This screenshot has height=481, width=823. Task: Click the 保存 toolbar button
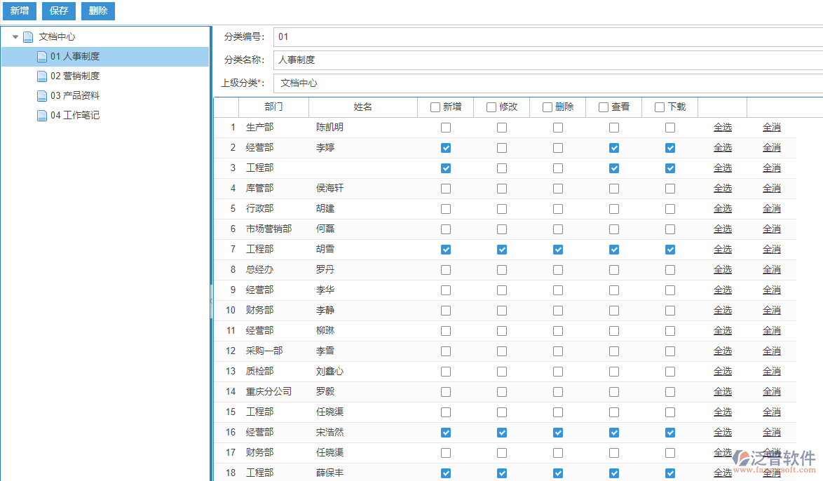click(58, 11)
